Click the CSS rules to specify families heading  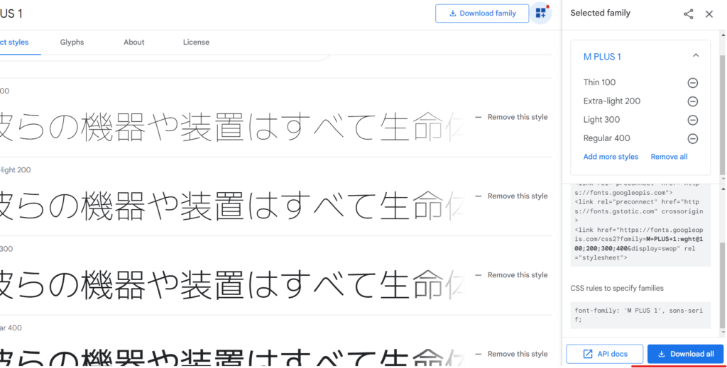[x=617, y=288]
